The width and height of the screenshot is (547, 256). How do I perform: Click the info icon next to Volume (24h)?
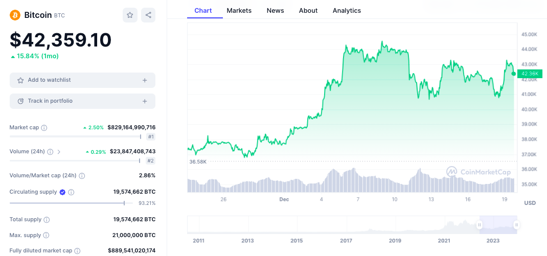[50, 152]
